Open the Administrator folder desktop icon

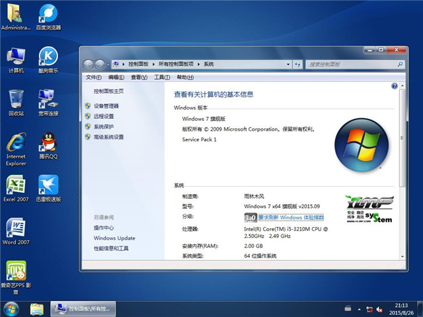(16, 17)
